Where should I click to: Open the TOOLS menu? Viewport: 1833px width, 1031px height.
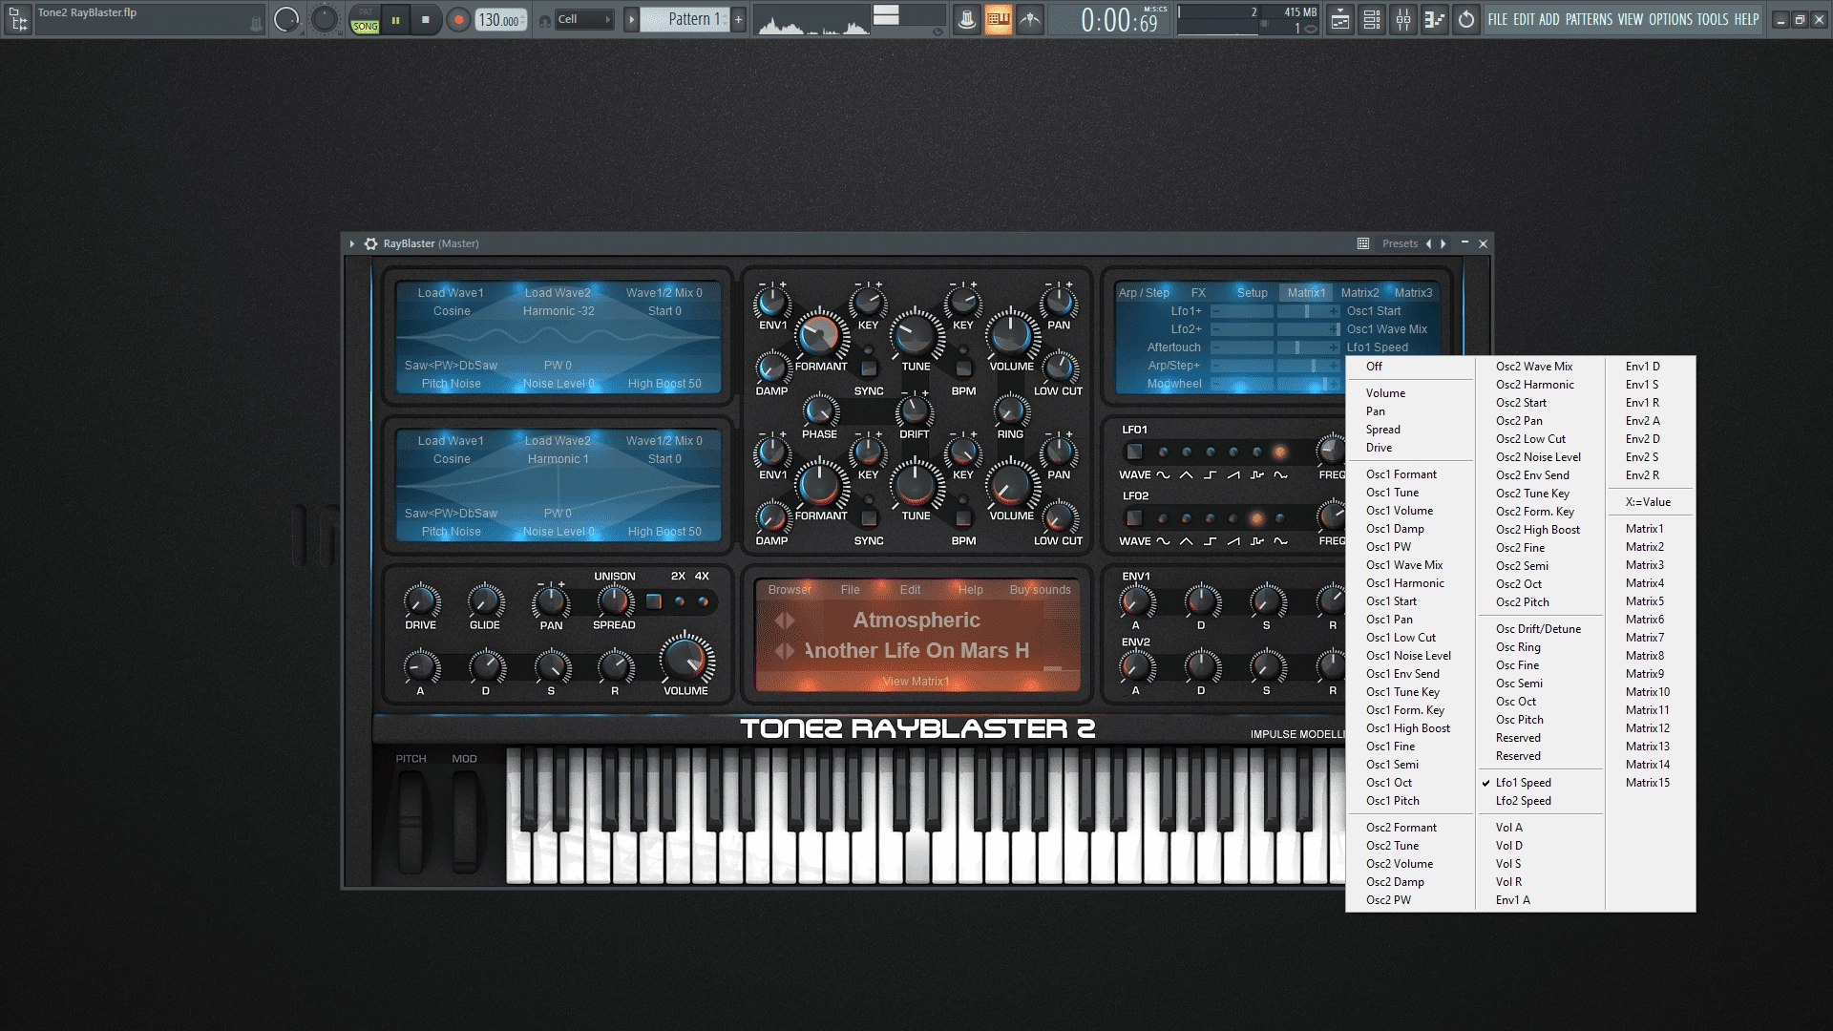(x=1713, y=19)
